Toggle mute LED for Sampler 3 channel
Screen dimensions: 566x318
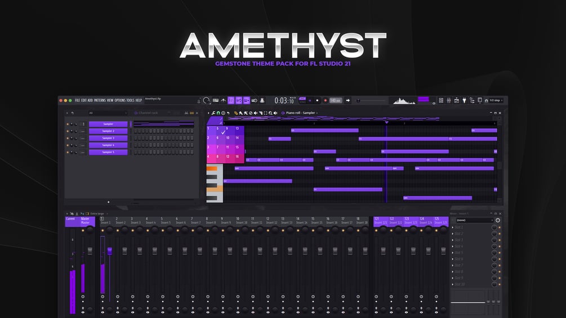[x=68, y=138]
